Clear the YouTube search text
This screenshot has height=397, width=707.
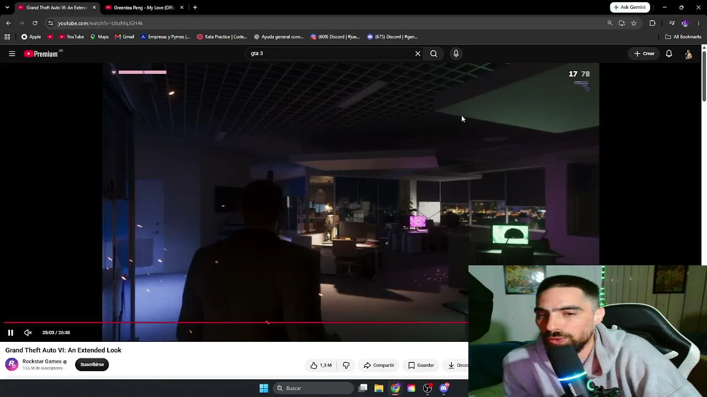pos(418,53)
